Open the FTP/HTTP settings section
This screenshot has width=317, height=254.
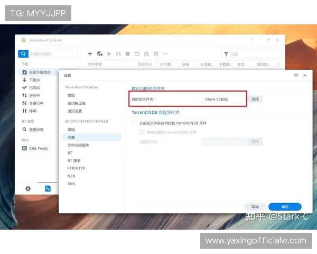[76, 168]
